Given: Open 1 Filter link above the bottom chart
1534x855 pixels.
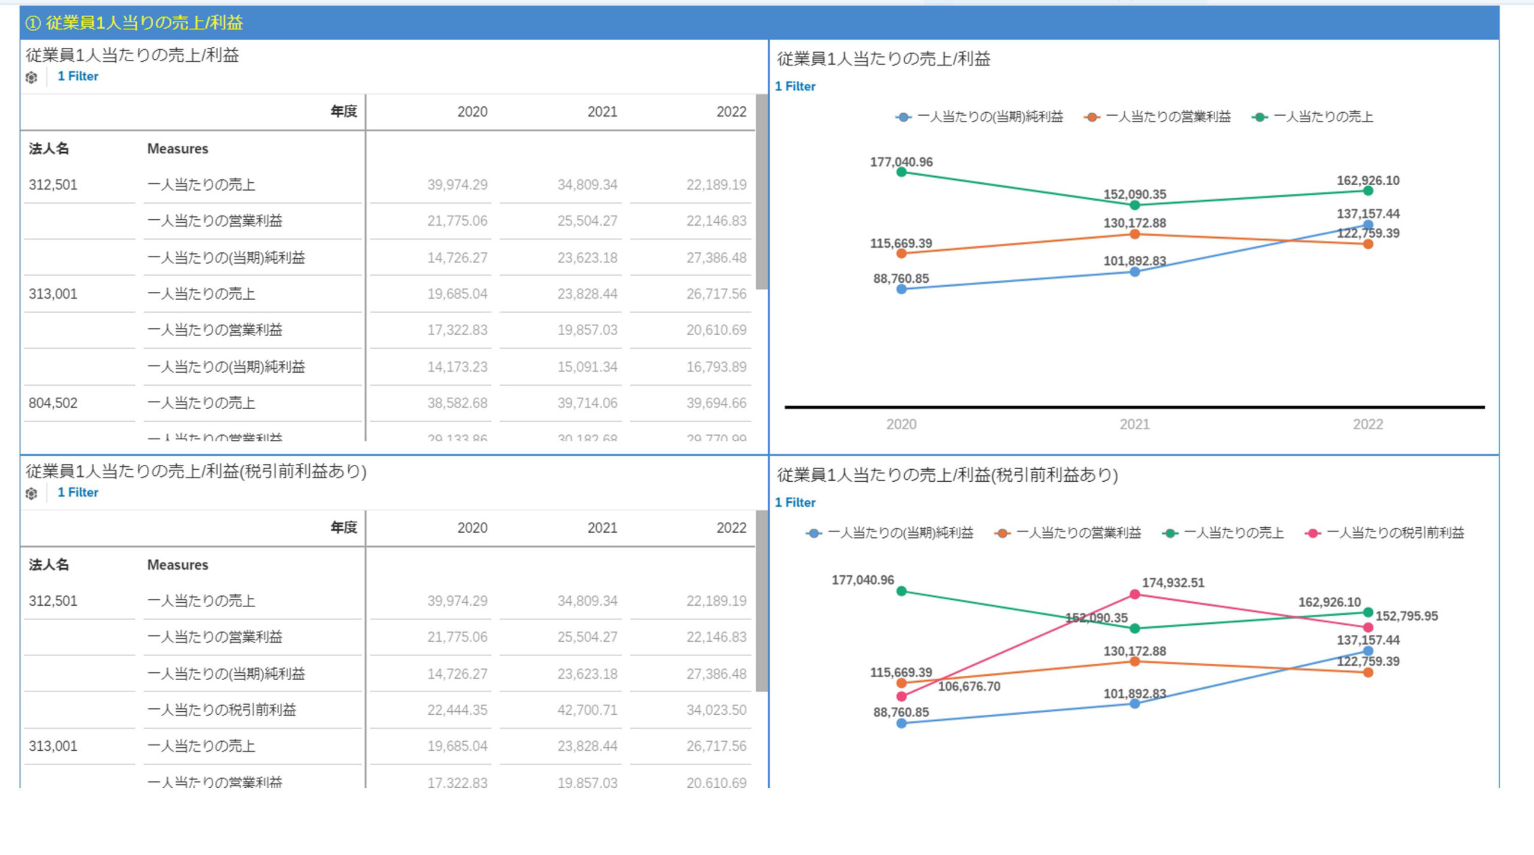Looking at the screenshot, I should [795, 503].
